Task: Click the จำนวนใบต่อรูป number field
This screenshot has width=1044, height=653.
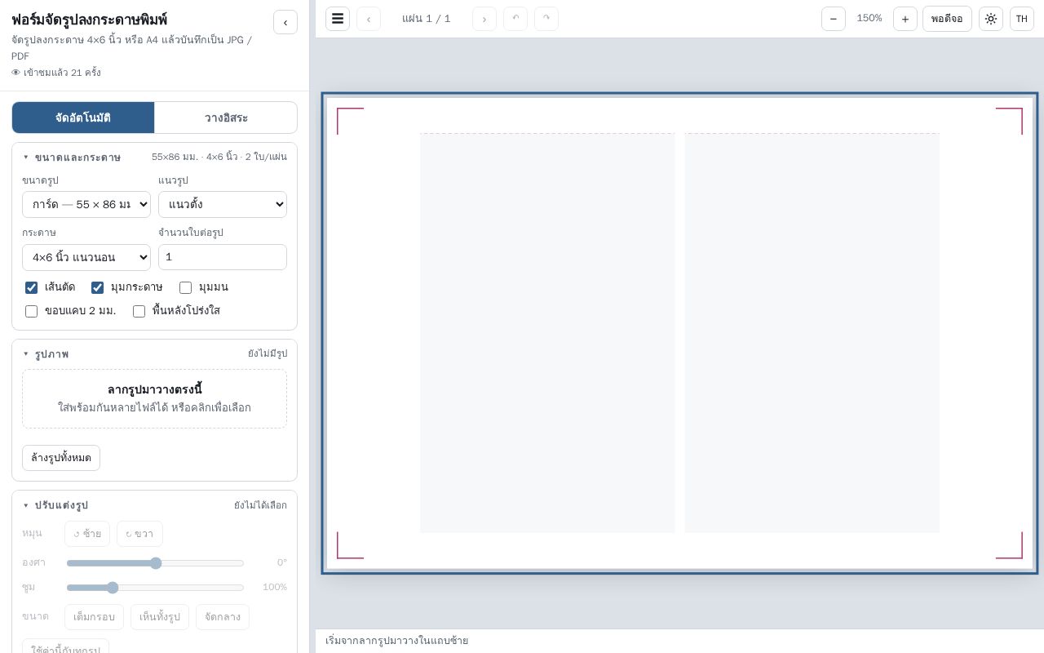Action: (223, 257)
